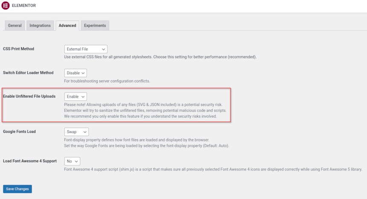Click the Switch Editor Loader Method label
This screenshot has width=367, height=199.
tap(28, 73)
